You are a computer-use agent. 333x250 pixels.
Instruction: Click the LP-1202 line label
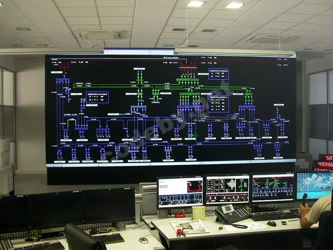click(x=236, y=114)
